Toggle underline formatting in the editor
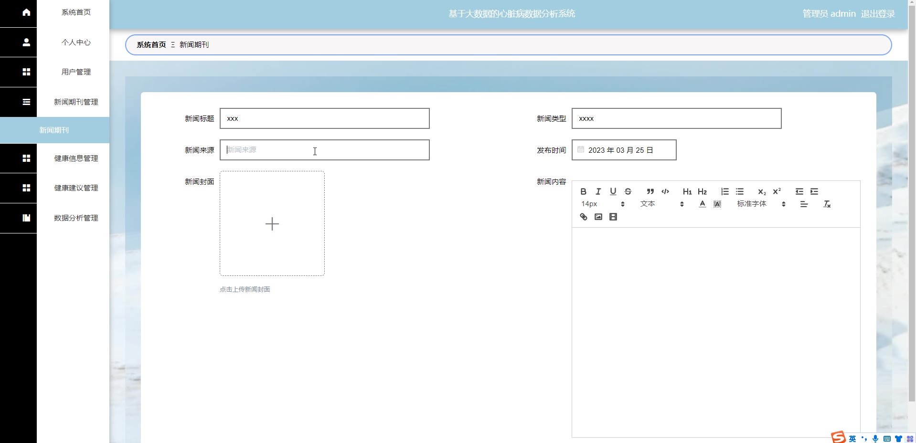 click(613, 191)
